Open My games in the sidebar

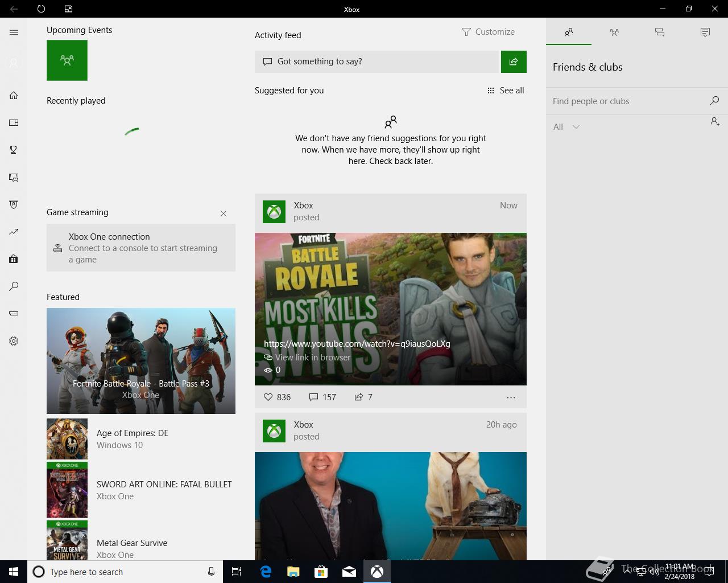tap(14, 122)
